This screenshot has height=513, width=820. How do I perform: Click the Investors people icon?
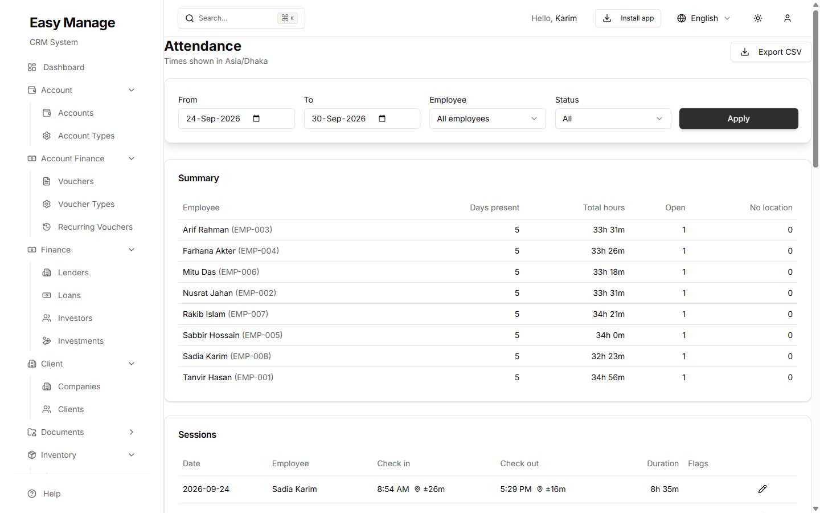coord(47,318)
